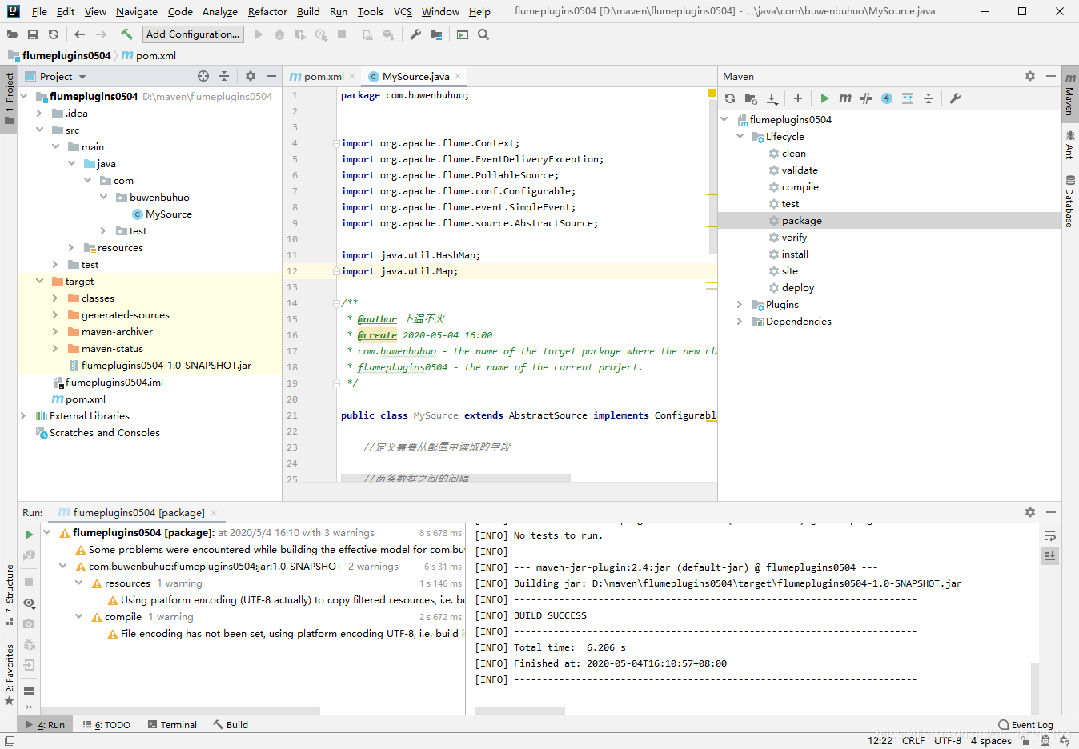Expand the .idea folder node

pos(40,113)
